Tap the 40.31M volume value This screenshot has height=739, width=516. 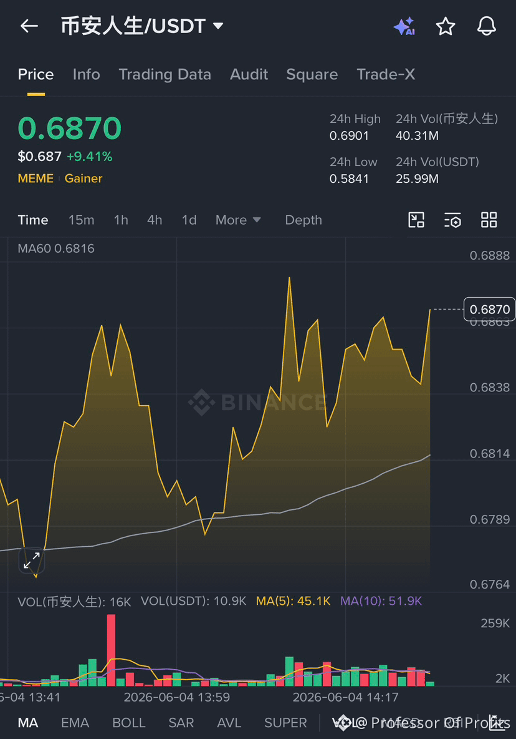[417, 135]
